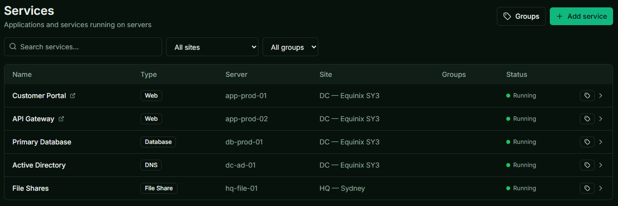Click tag icon in File Shares row
This screenshot has height=206, width=618.
(587, 188)
